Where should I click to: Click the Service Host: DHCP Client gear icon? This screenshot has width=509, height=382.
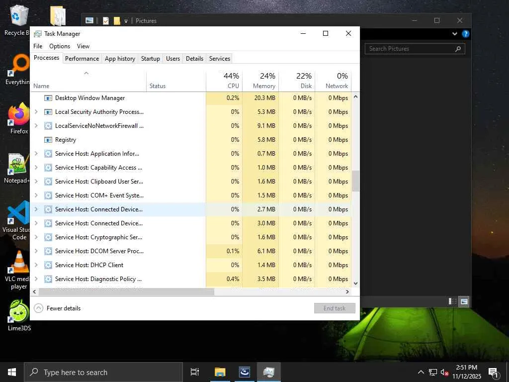[48, 265]
